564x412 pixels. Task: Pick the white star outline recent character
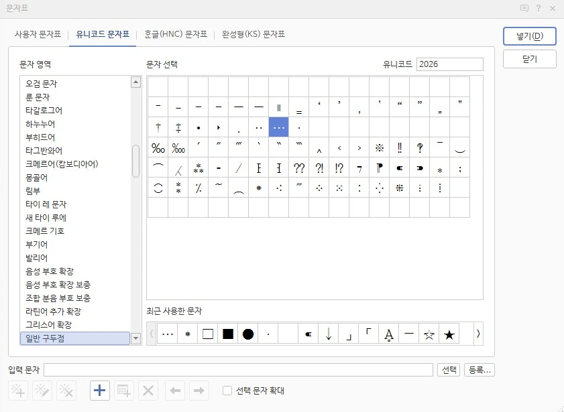point(429,334)
